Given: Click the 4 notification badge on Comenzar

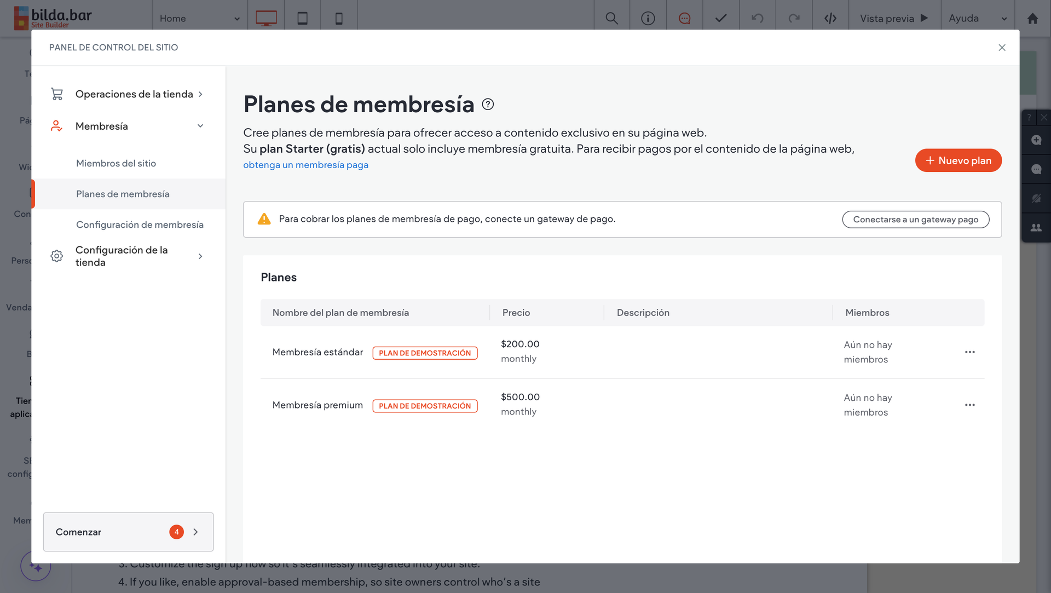Looking at the screenshot, I should (x=176, y=532).
